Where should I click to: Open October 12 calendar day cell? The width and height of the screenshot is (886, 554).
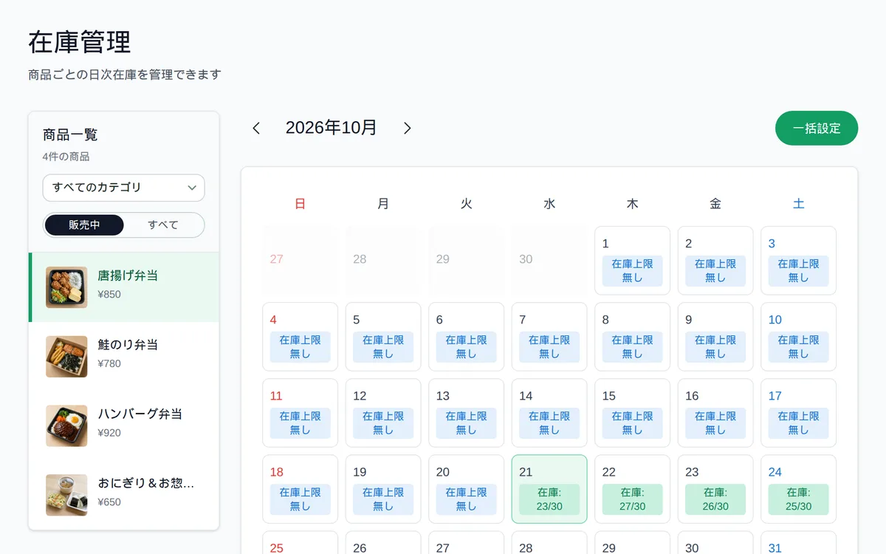pos(383,413)
